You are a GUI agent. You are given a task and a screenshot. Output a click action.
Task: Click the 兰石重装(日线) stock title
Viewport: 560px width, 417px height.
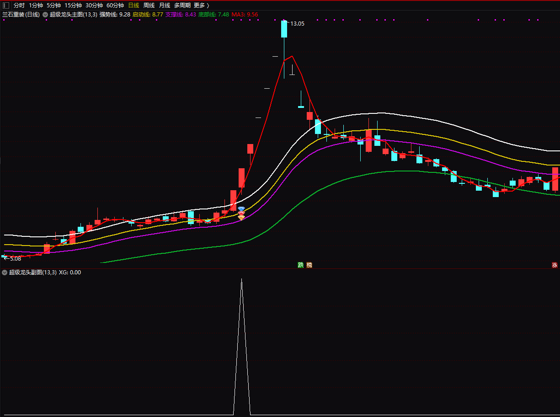[21, 15]
